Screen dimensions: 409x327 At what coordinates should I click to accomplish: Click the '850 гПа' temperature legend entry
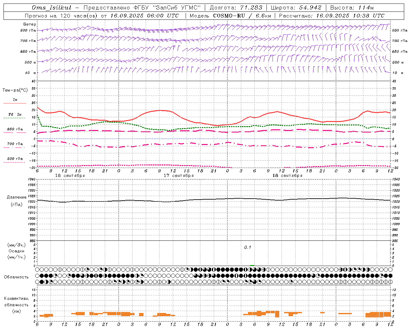[15, 129]
